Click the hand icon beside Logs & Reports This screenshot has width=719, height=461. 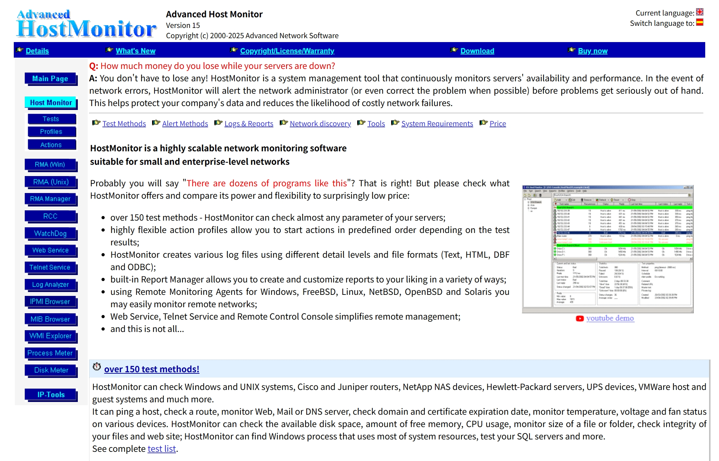[218, 123]
